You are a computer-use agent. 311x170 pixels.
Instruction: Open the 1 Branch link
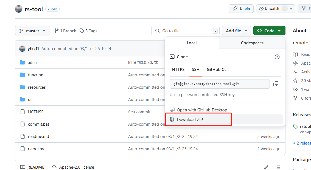pyautogui.click(x=65, y=31)
